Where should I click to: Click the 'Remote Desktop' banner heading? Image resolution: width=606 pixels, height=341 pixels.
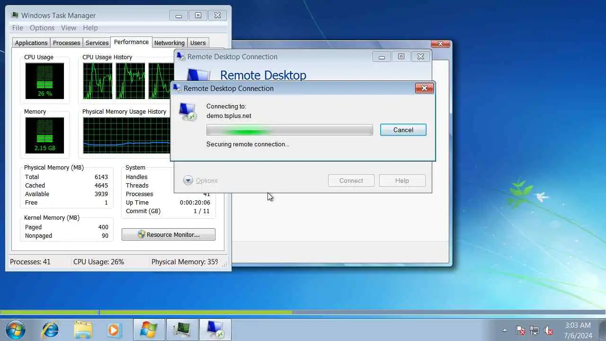(x=263, y=75)
